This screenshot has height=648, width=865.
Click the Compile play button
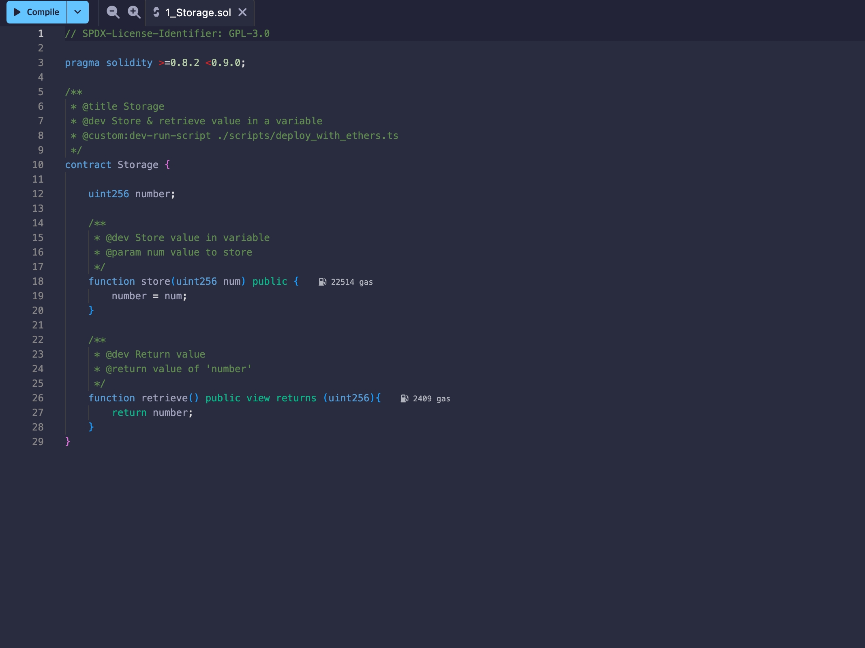36,12
